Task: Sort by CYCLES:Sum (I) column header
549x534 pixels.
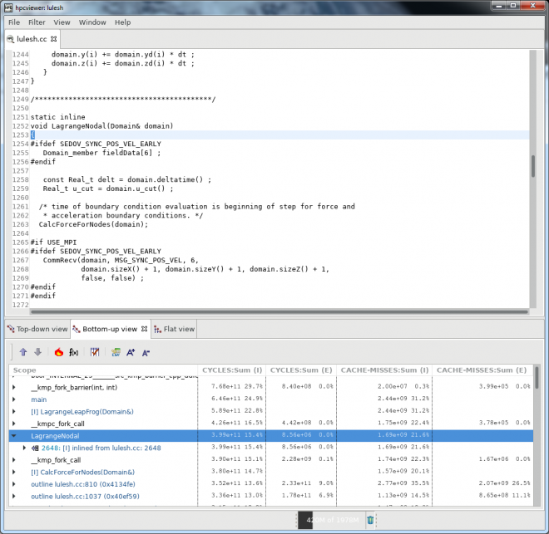Action: pyautogui.click(x=232, y=370)
